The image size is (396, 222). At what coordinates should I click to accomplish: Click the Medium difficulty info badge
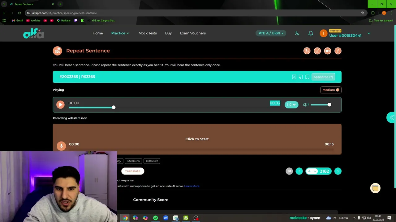click(331, 90)
